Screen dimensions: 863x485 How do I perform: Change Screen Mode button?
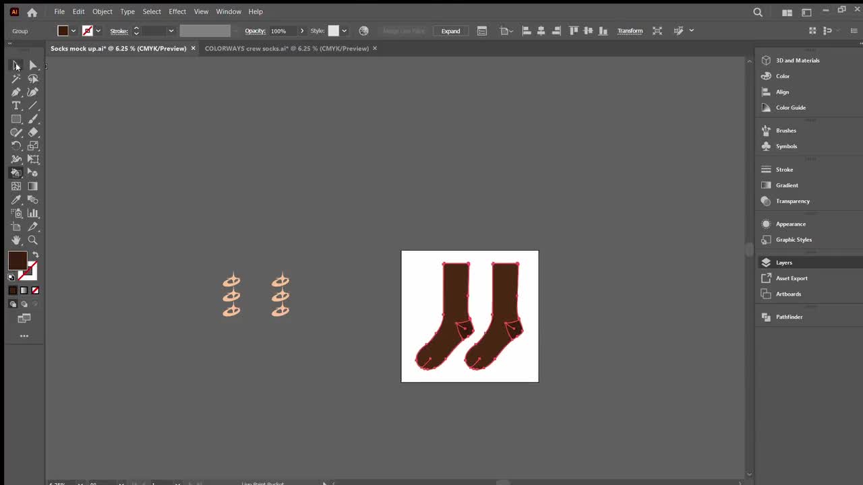24,318
